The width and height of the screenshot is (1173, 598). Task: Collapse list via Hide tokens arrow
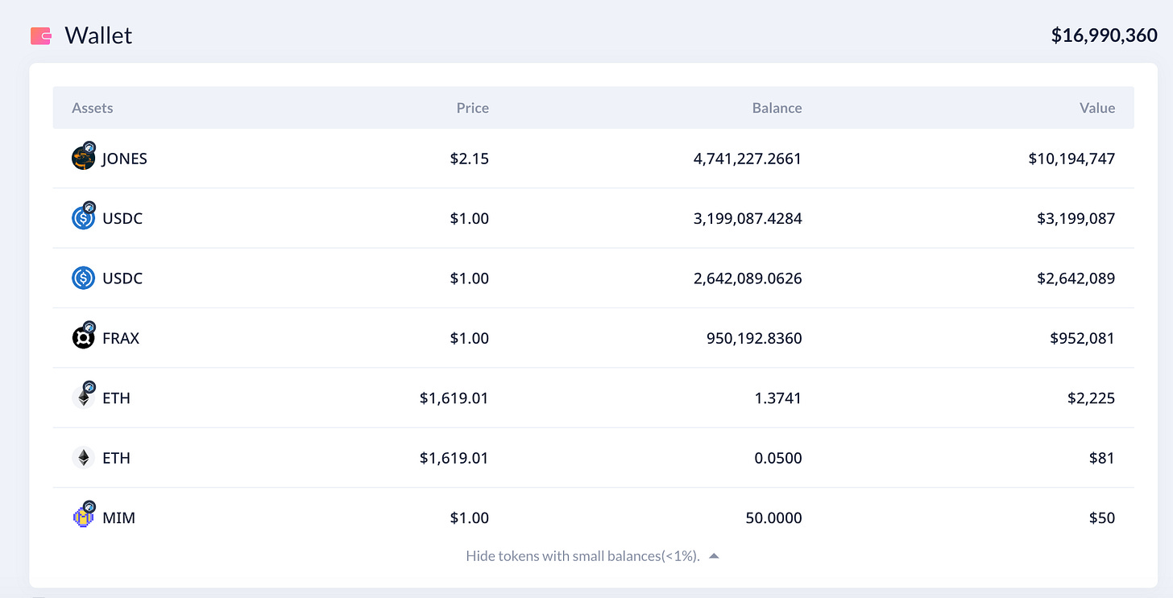[x=714, y=556]
